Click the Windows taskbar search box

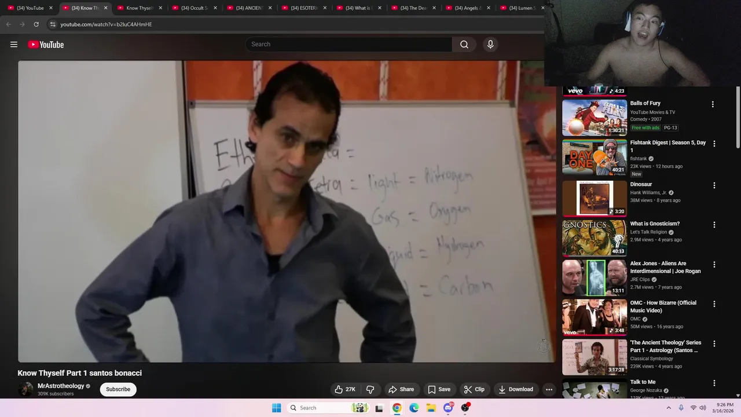pyautogui.click(x=327, y=408)
